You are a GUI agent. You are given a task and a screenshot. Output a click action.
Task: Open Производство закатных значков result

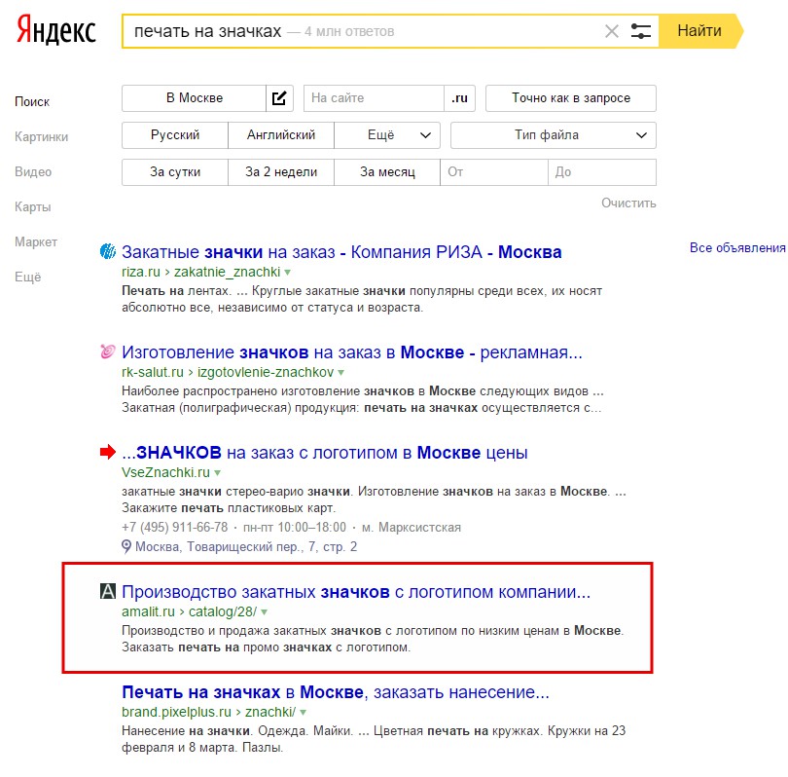[356, 592]
